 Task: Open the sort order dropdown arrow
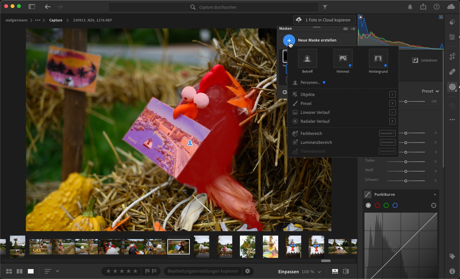[x=57, y=271]
